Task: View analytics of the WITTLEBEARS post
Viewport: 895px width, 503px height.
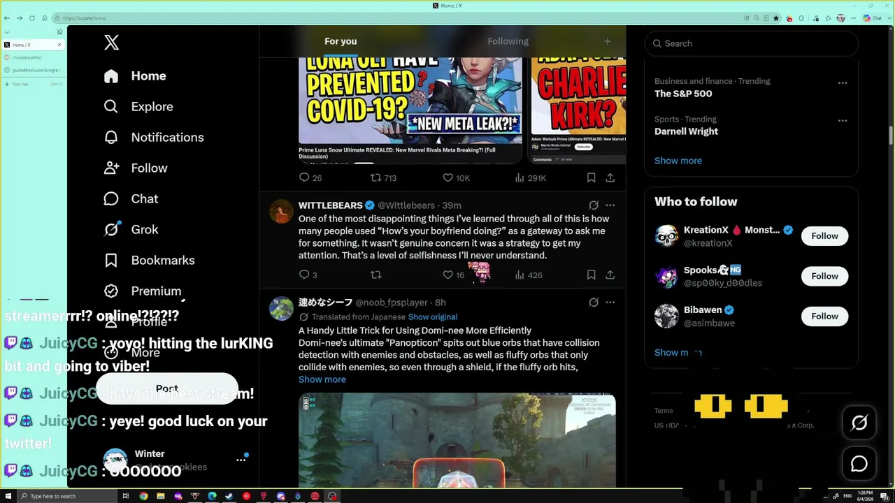Action: click(529, 275)
